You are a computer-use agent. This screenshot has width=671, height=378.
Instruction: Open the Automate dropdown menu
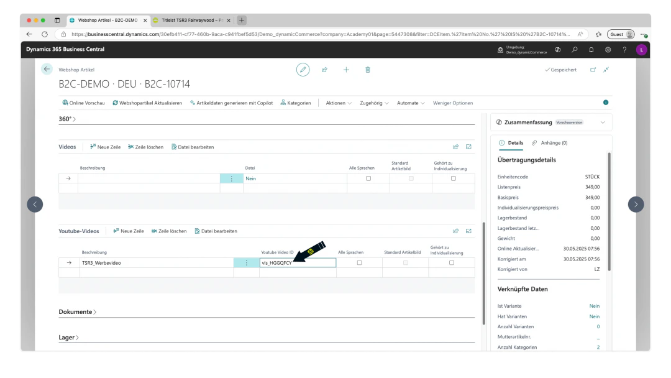point(411,103)
